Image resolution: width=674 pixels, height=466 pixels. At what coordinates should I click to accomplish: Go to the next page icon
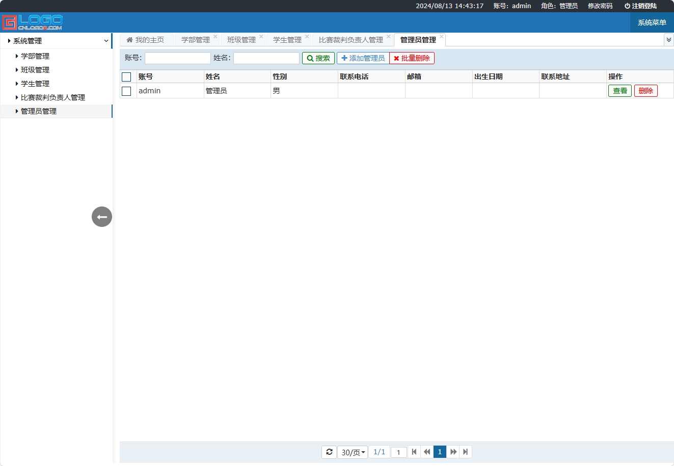pyautogui.click(x=453, y=452)
